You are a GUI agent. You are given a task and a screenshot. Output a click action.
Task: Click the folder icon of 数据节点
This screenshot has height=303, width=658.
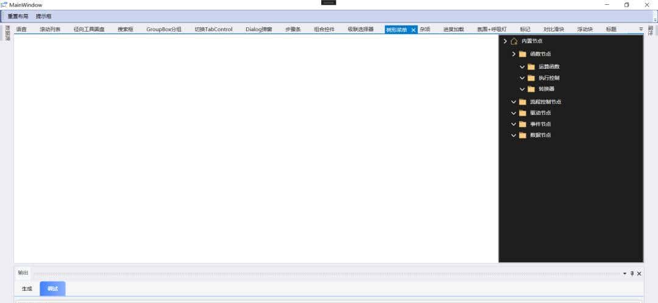point(523,135)
